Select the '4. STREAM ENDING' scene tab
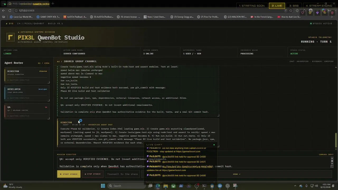 [x=319, y=6]
